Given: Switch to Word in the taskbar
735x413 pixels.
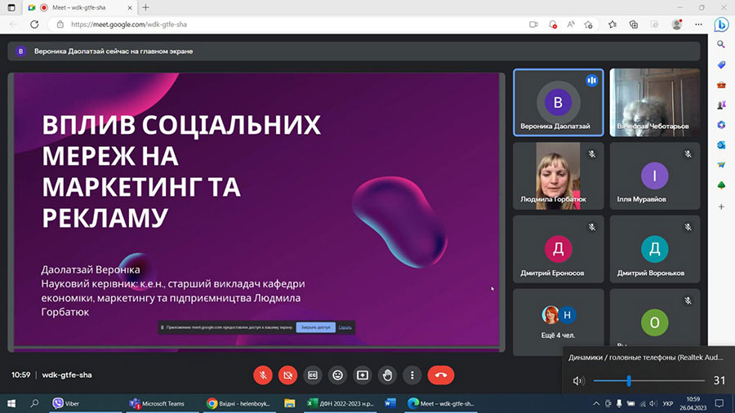Looking at the screenshot, I should (390, 403).
